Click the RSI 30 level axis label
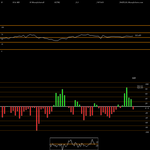 2,44
